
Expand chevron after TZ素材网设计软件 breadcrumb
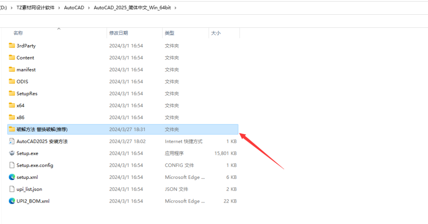pos(59,8)
